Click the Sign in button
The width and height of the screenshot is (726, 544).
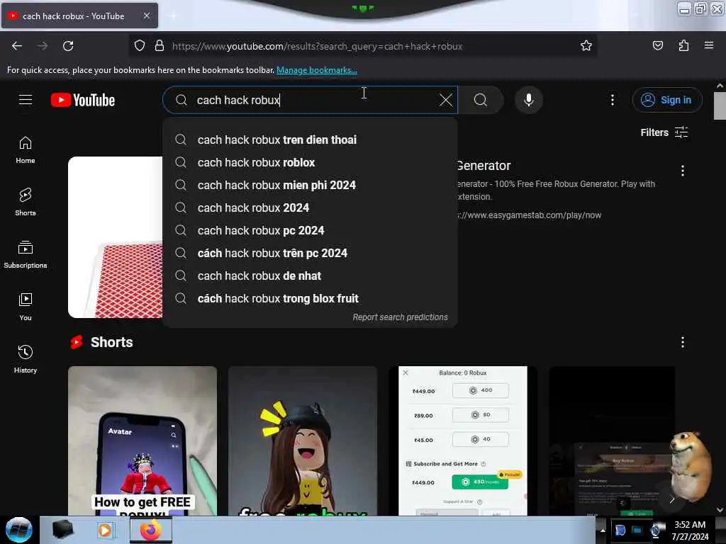click(667, 100)
